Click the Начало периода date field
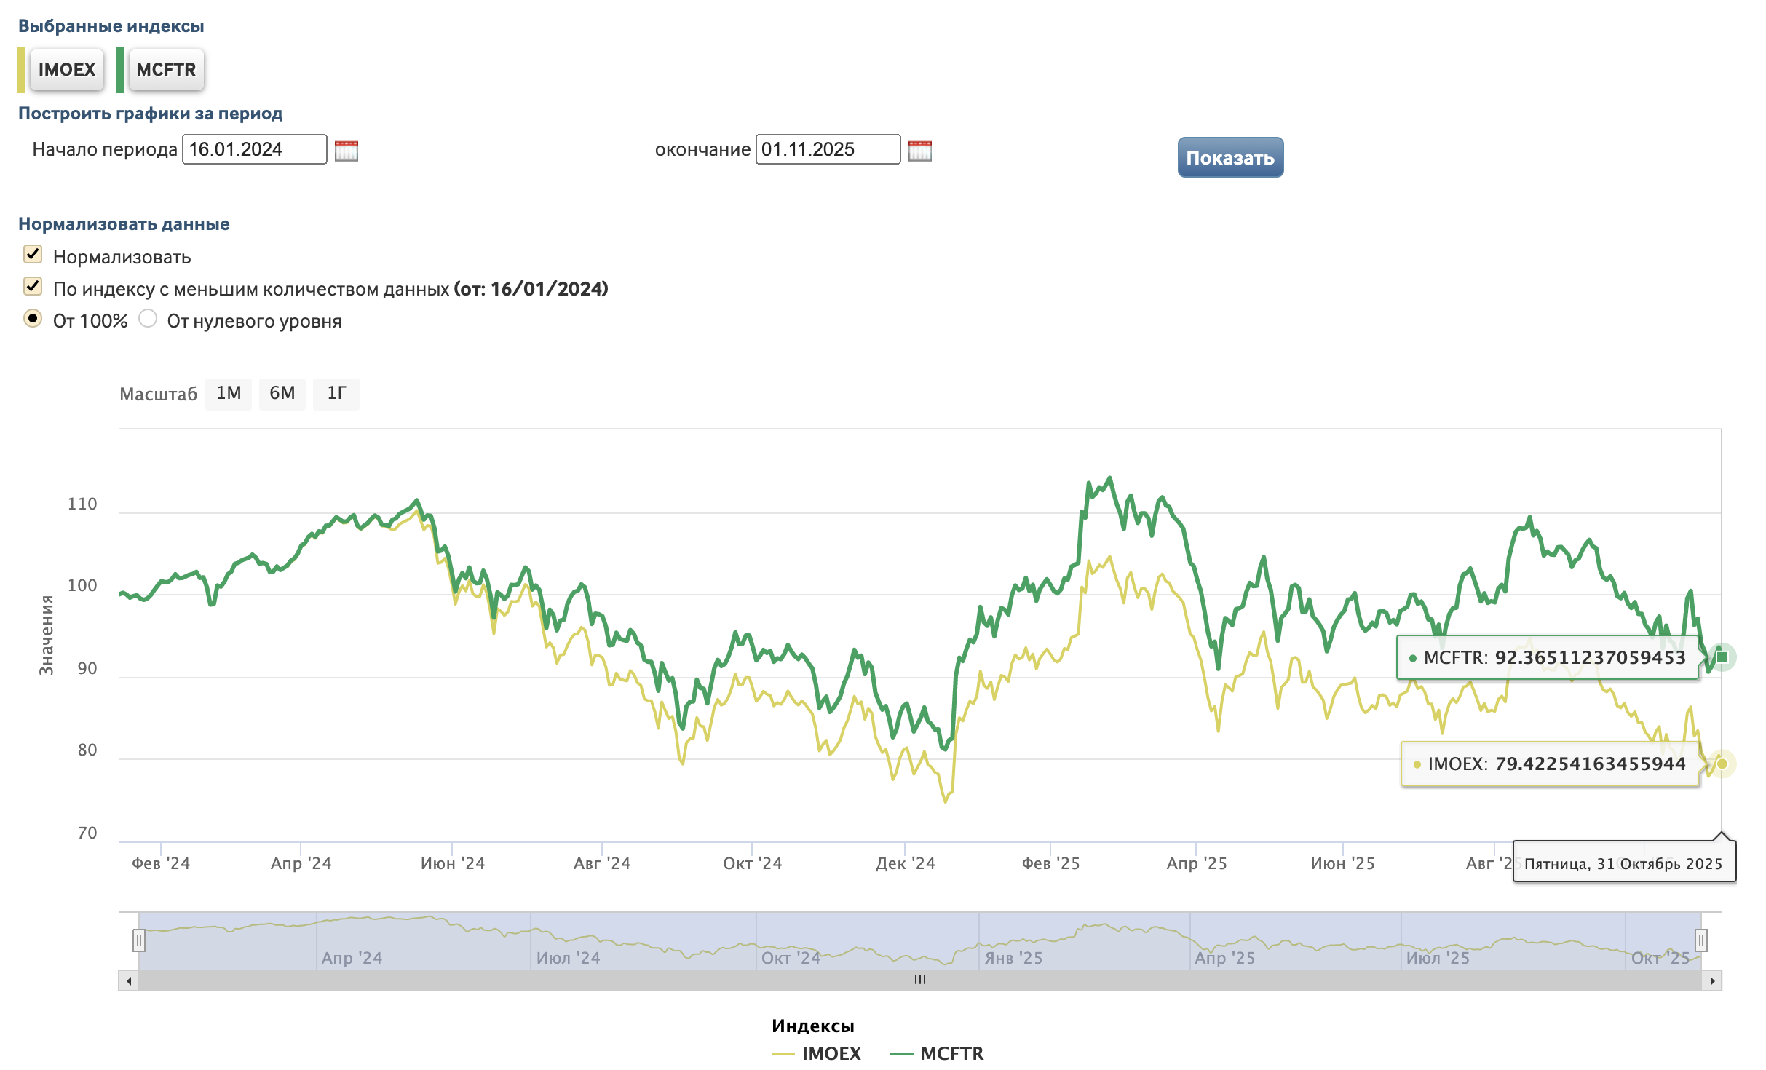The image size is (1766, 1070). pos(254,149)
